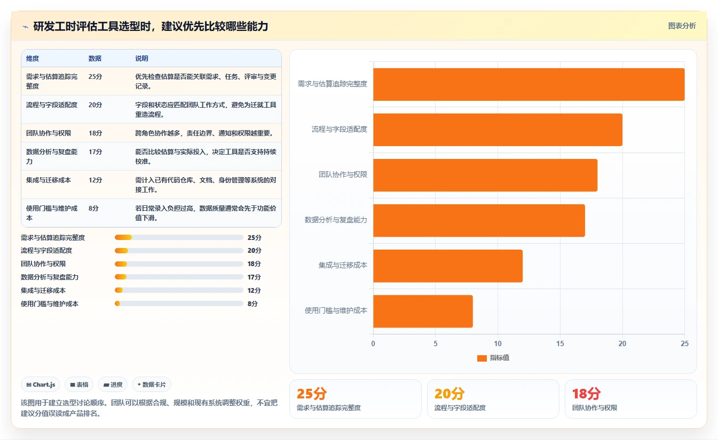This screenshot has height=440, width=718.
Task: Click the chart axis label 使用门槛与维护成本
Action: coord(336,310)
